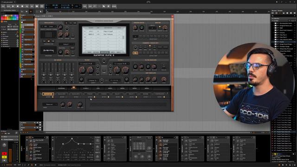The width and height of the screenshot is (297, 167).
Task: Click the Filter Envelope sustain knob
Action: click(x=148, y=66)
